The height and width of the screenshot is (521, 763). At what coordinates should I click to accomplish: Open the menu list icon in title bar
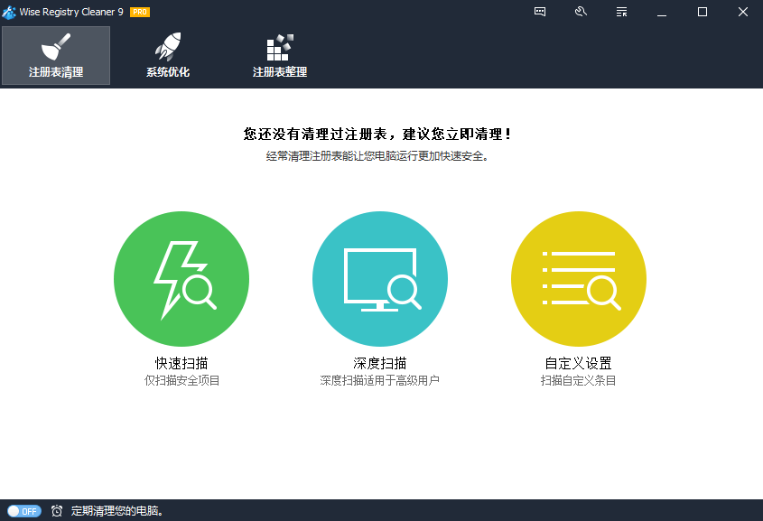tap(621, 12)
